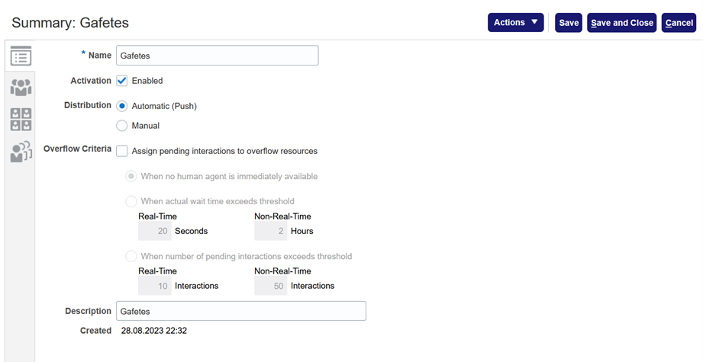Open the four-box grid sidebar icon
This screenshot has height=362, width=703.
click(x=21, y=119)
